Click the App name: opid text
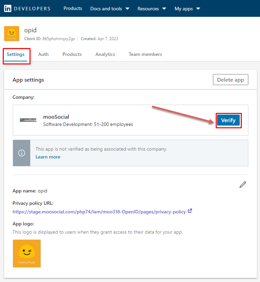This screenshot has width=260, height=282. click(30, 191)
